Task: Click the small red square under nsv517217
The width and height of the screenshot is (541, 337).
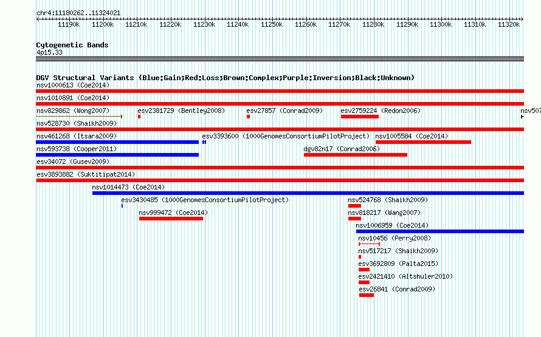Action: point(360,257)
